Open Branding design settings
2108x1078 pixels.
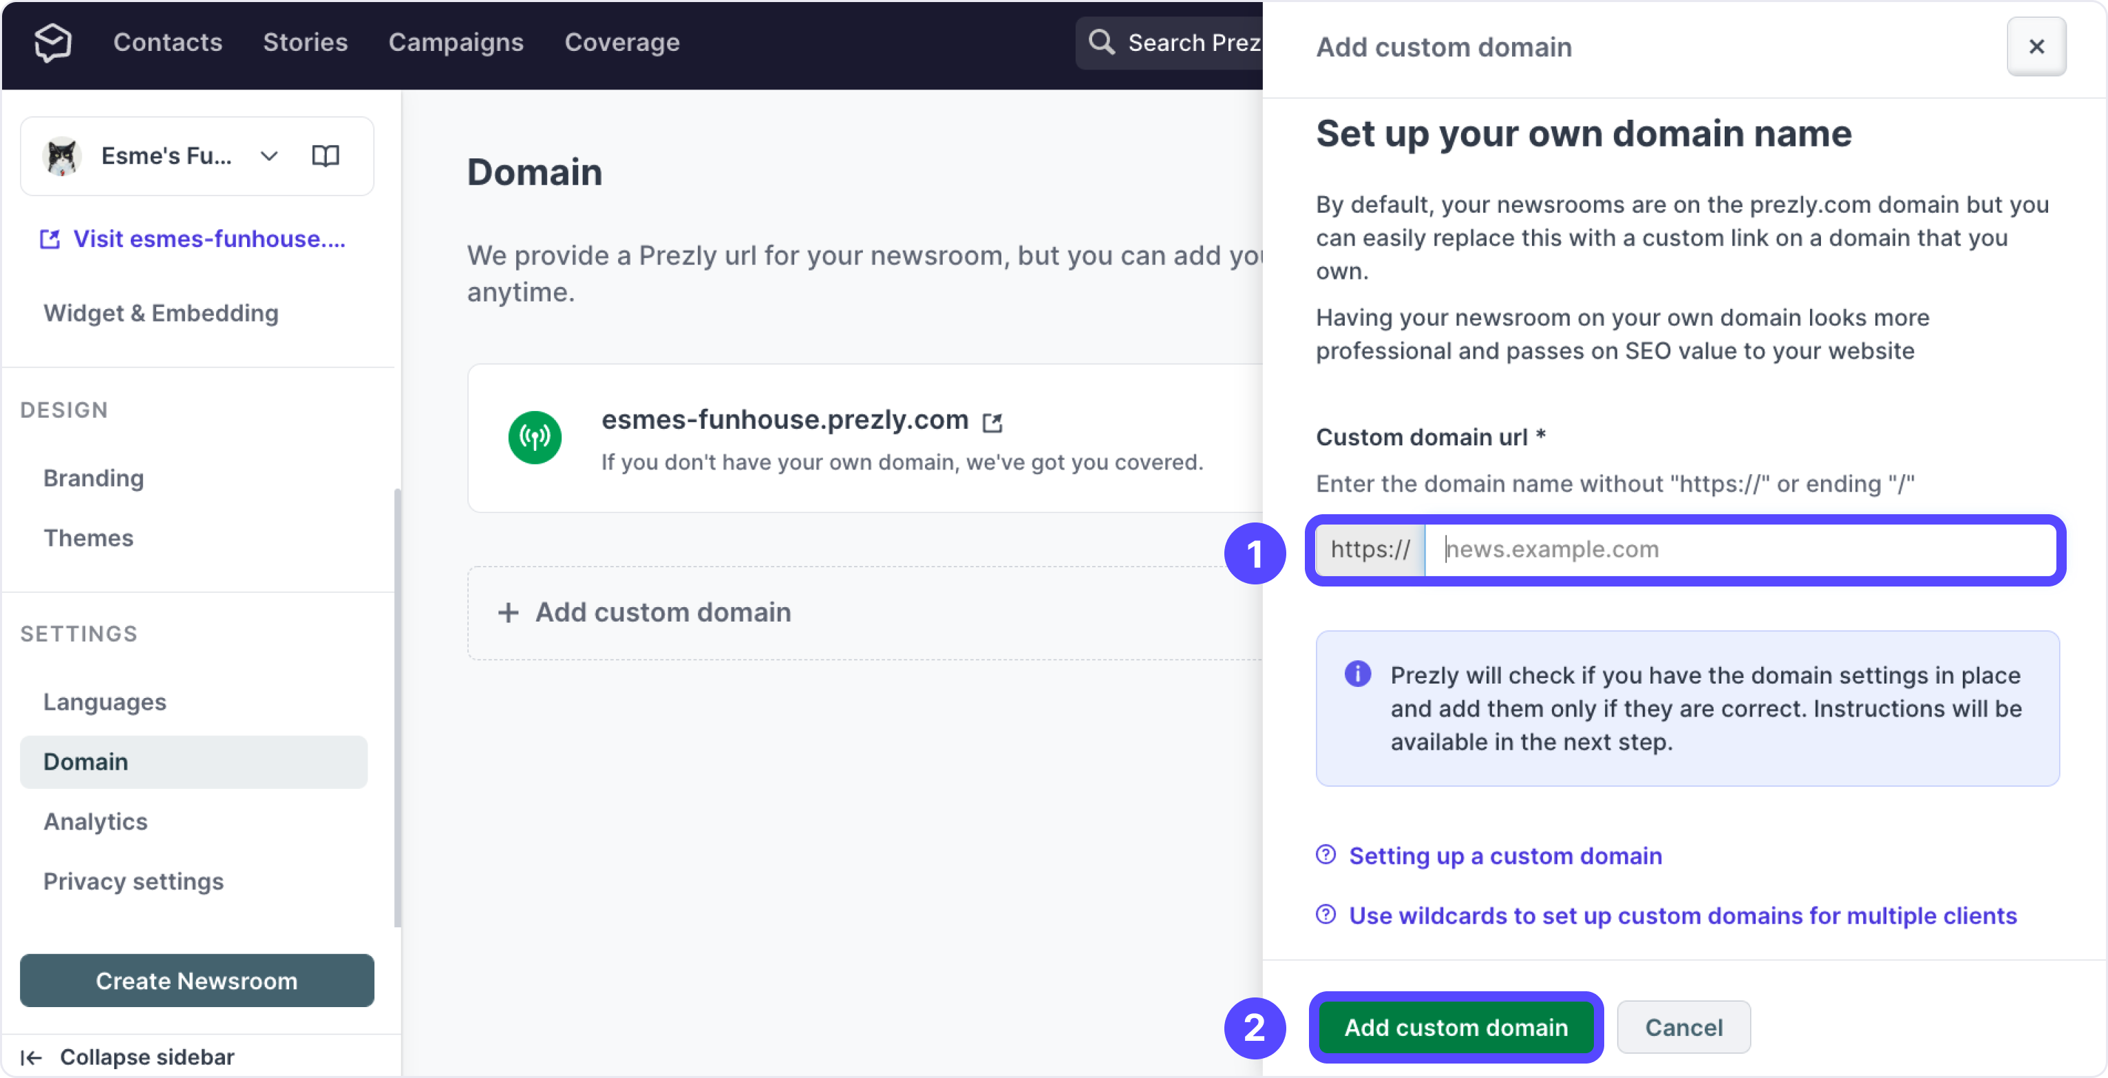pyautogui.click(x=94, y=478)
